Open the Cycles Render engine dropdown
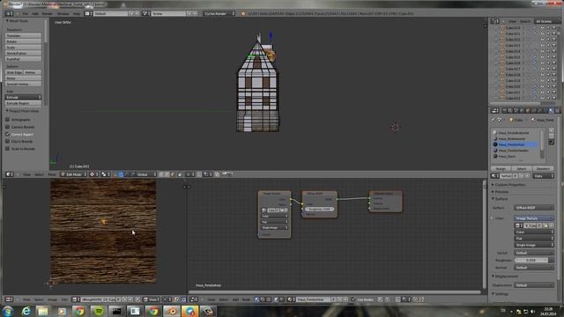 [219, 13]
